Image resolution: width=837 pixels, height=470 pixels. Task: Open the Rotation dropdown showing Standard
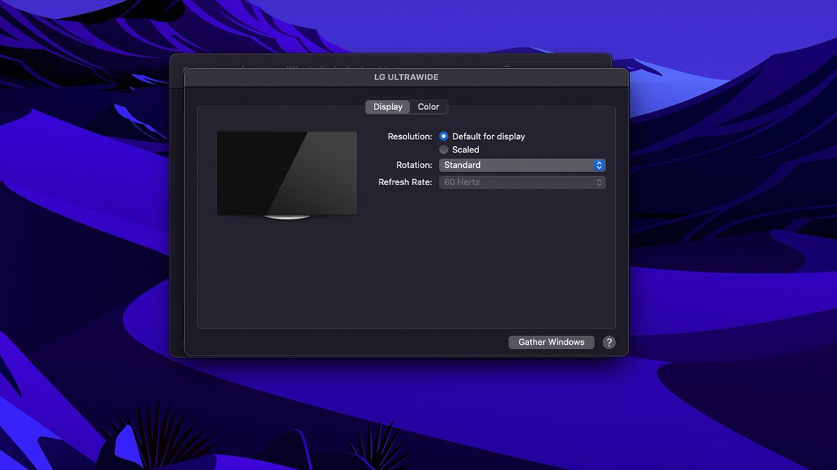516,165
